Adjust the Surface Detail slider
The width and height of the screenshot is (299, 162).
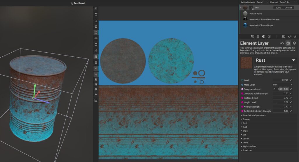coord(281,98)
